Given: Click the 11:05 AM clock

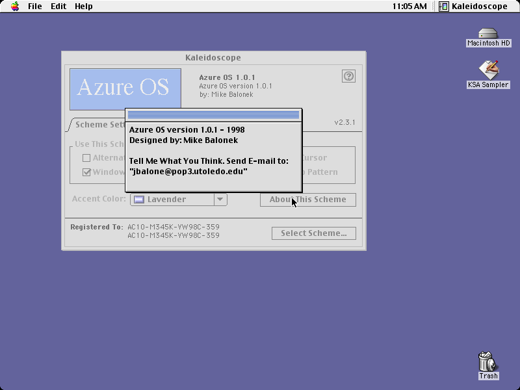Looking at the screenshot, I should click(x=409, y=6).
